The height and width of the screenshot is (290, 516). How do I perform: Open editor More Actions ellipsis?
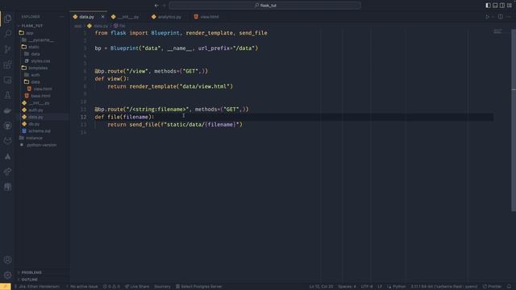509,17
